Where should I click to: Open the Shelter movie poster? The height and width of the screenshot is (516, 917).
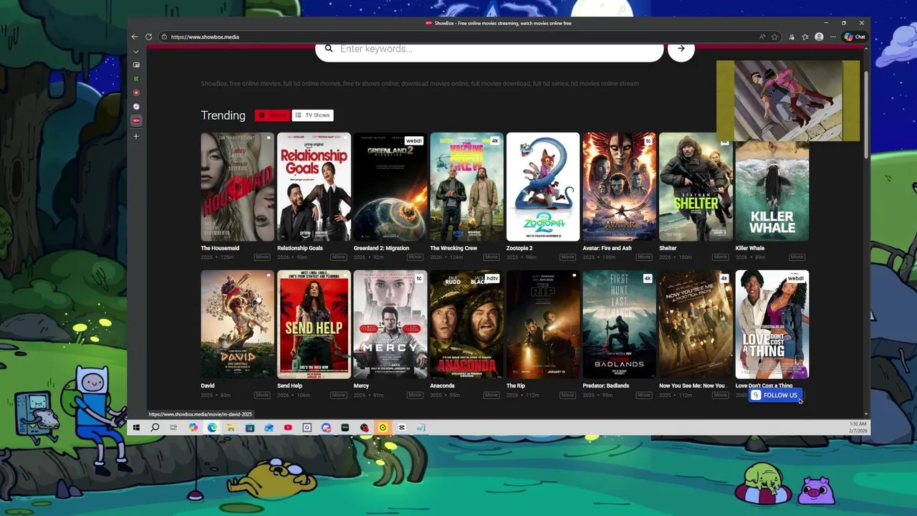(696, 187)
